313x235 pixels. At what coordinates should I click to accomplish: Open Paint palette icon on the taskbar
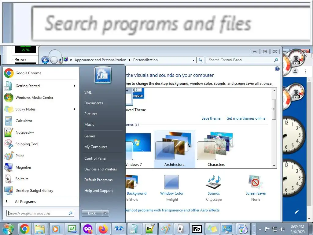pyautogui.click(x=166, y=229)
